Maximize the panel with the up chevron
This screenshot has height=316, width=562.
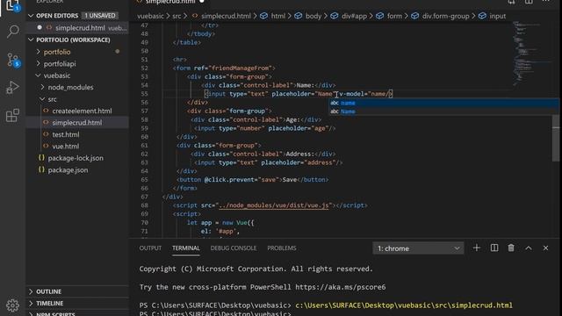click(x=529, y=248)
